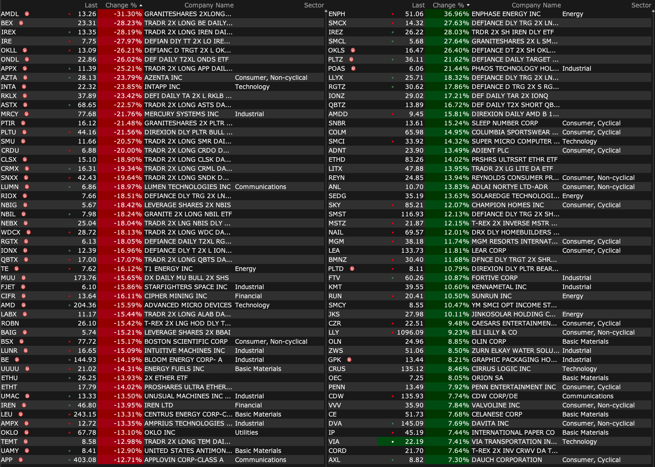655x467 pixels.
Task: Click the red badge icon beside PLTD
Action: click(352, 269)
